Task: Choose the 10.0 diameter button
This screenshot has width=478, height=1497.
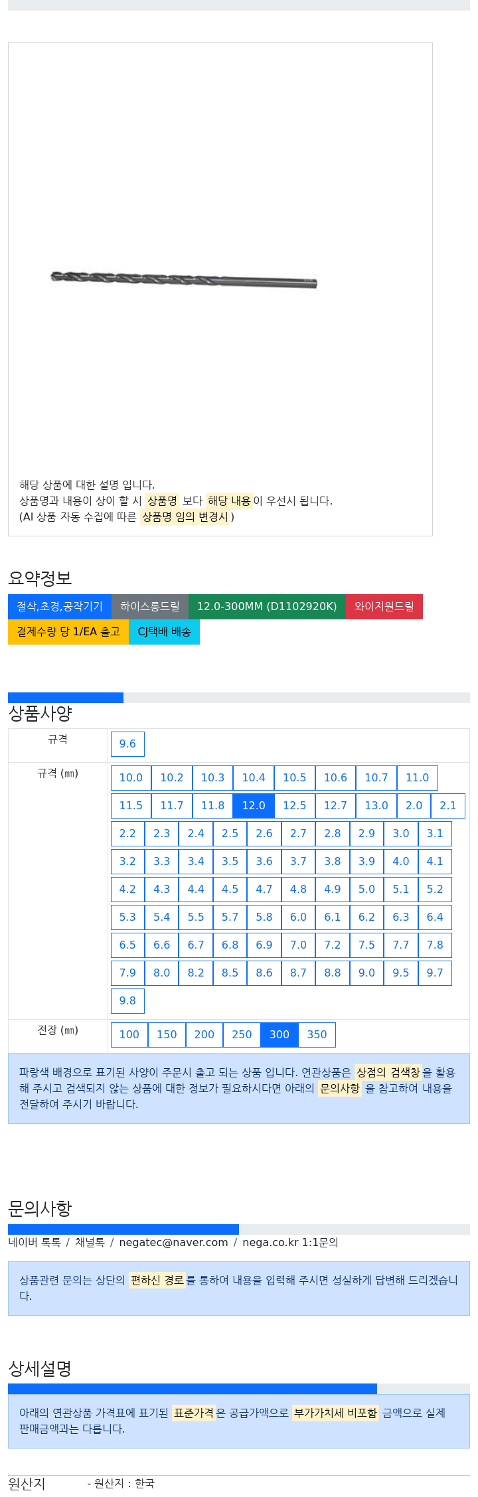Action: click(x=131, y=777)
